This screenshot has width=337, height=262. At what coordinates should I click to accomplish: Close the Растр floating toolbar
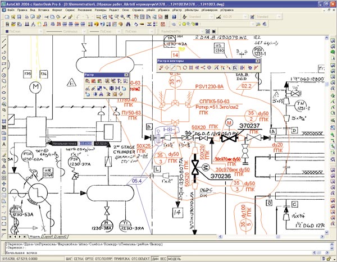[x=126, y=75]
